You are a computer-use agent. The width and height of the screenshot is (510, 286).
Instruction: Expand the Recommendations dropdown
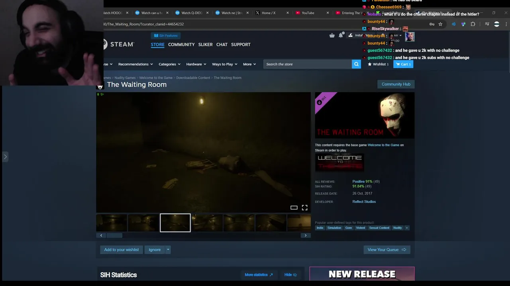[x=135, y=64]
